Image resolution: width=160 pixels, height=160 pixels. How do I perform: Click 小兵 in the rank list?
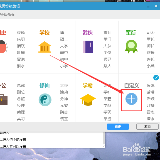tap(151, 66)
